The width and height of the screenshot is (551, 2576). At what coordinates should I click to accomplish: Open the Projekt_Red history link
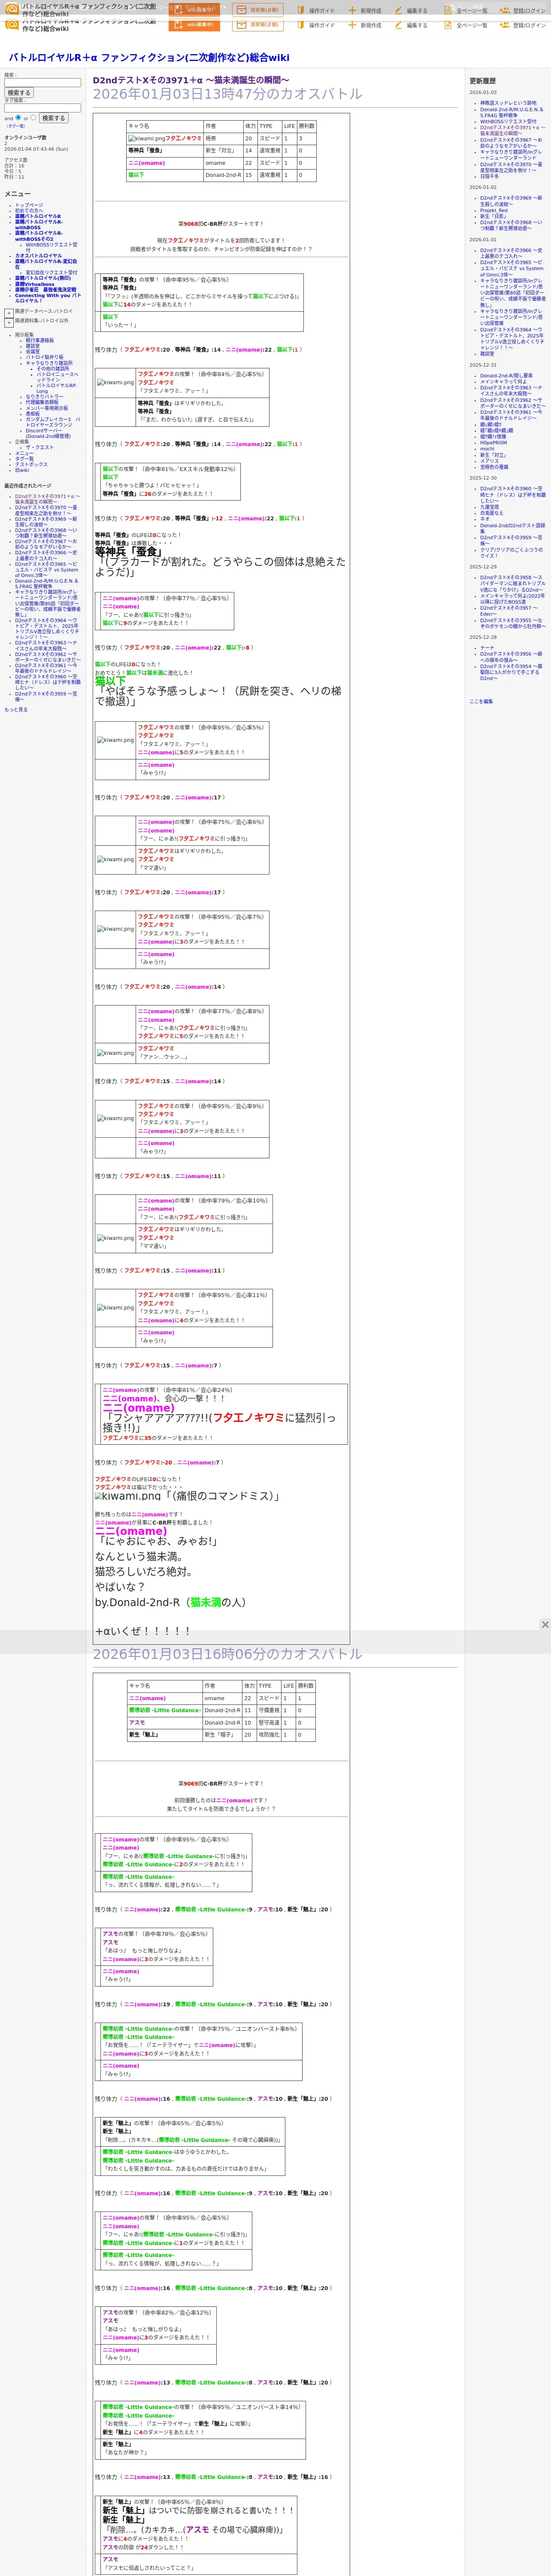[494, 210]
